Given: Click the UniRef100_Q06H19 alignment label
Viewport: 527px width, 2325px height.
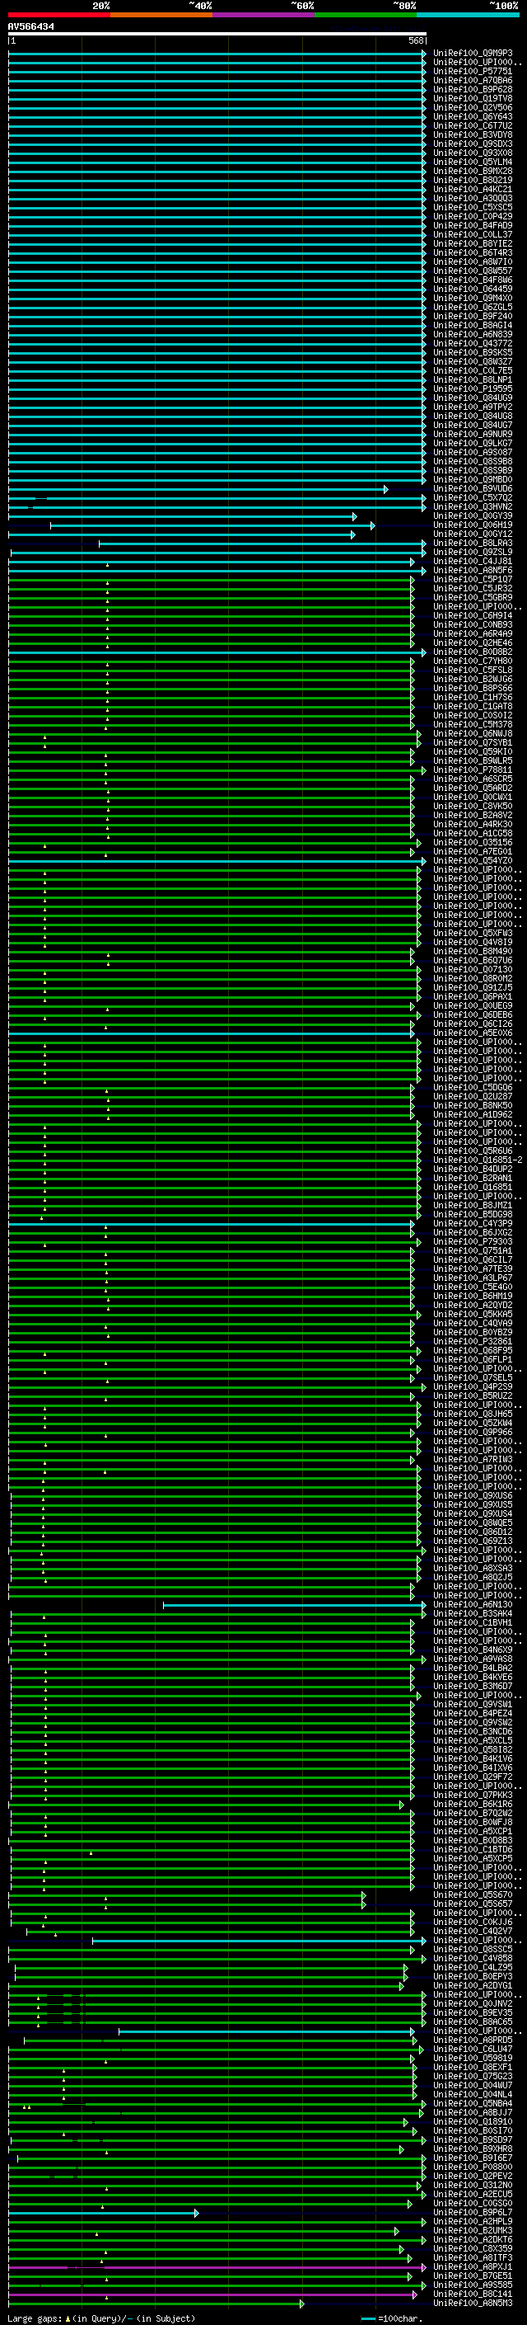Looking at the screenshot, I should 473,525.
